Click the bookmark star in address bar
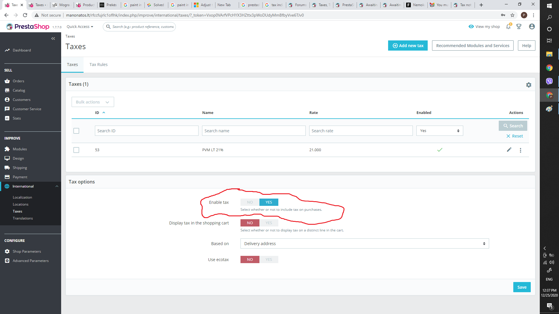Image resolution: width=559 pixels, height=314 pixels. click(x=512, y=15)
